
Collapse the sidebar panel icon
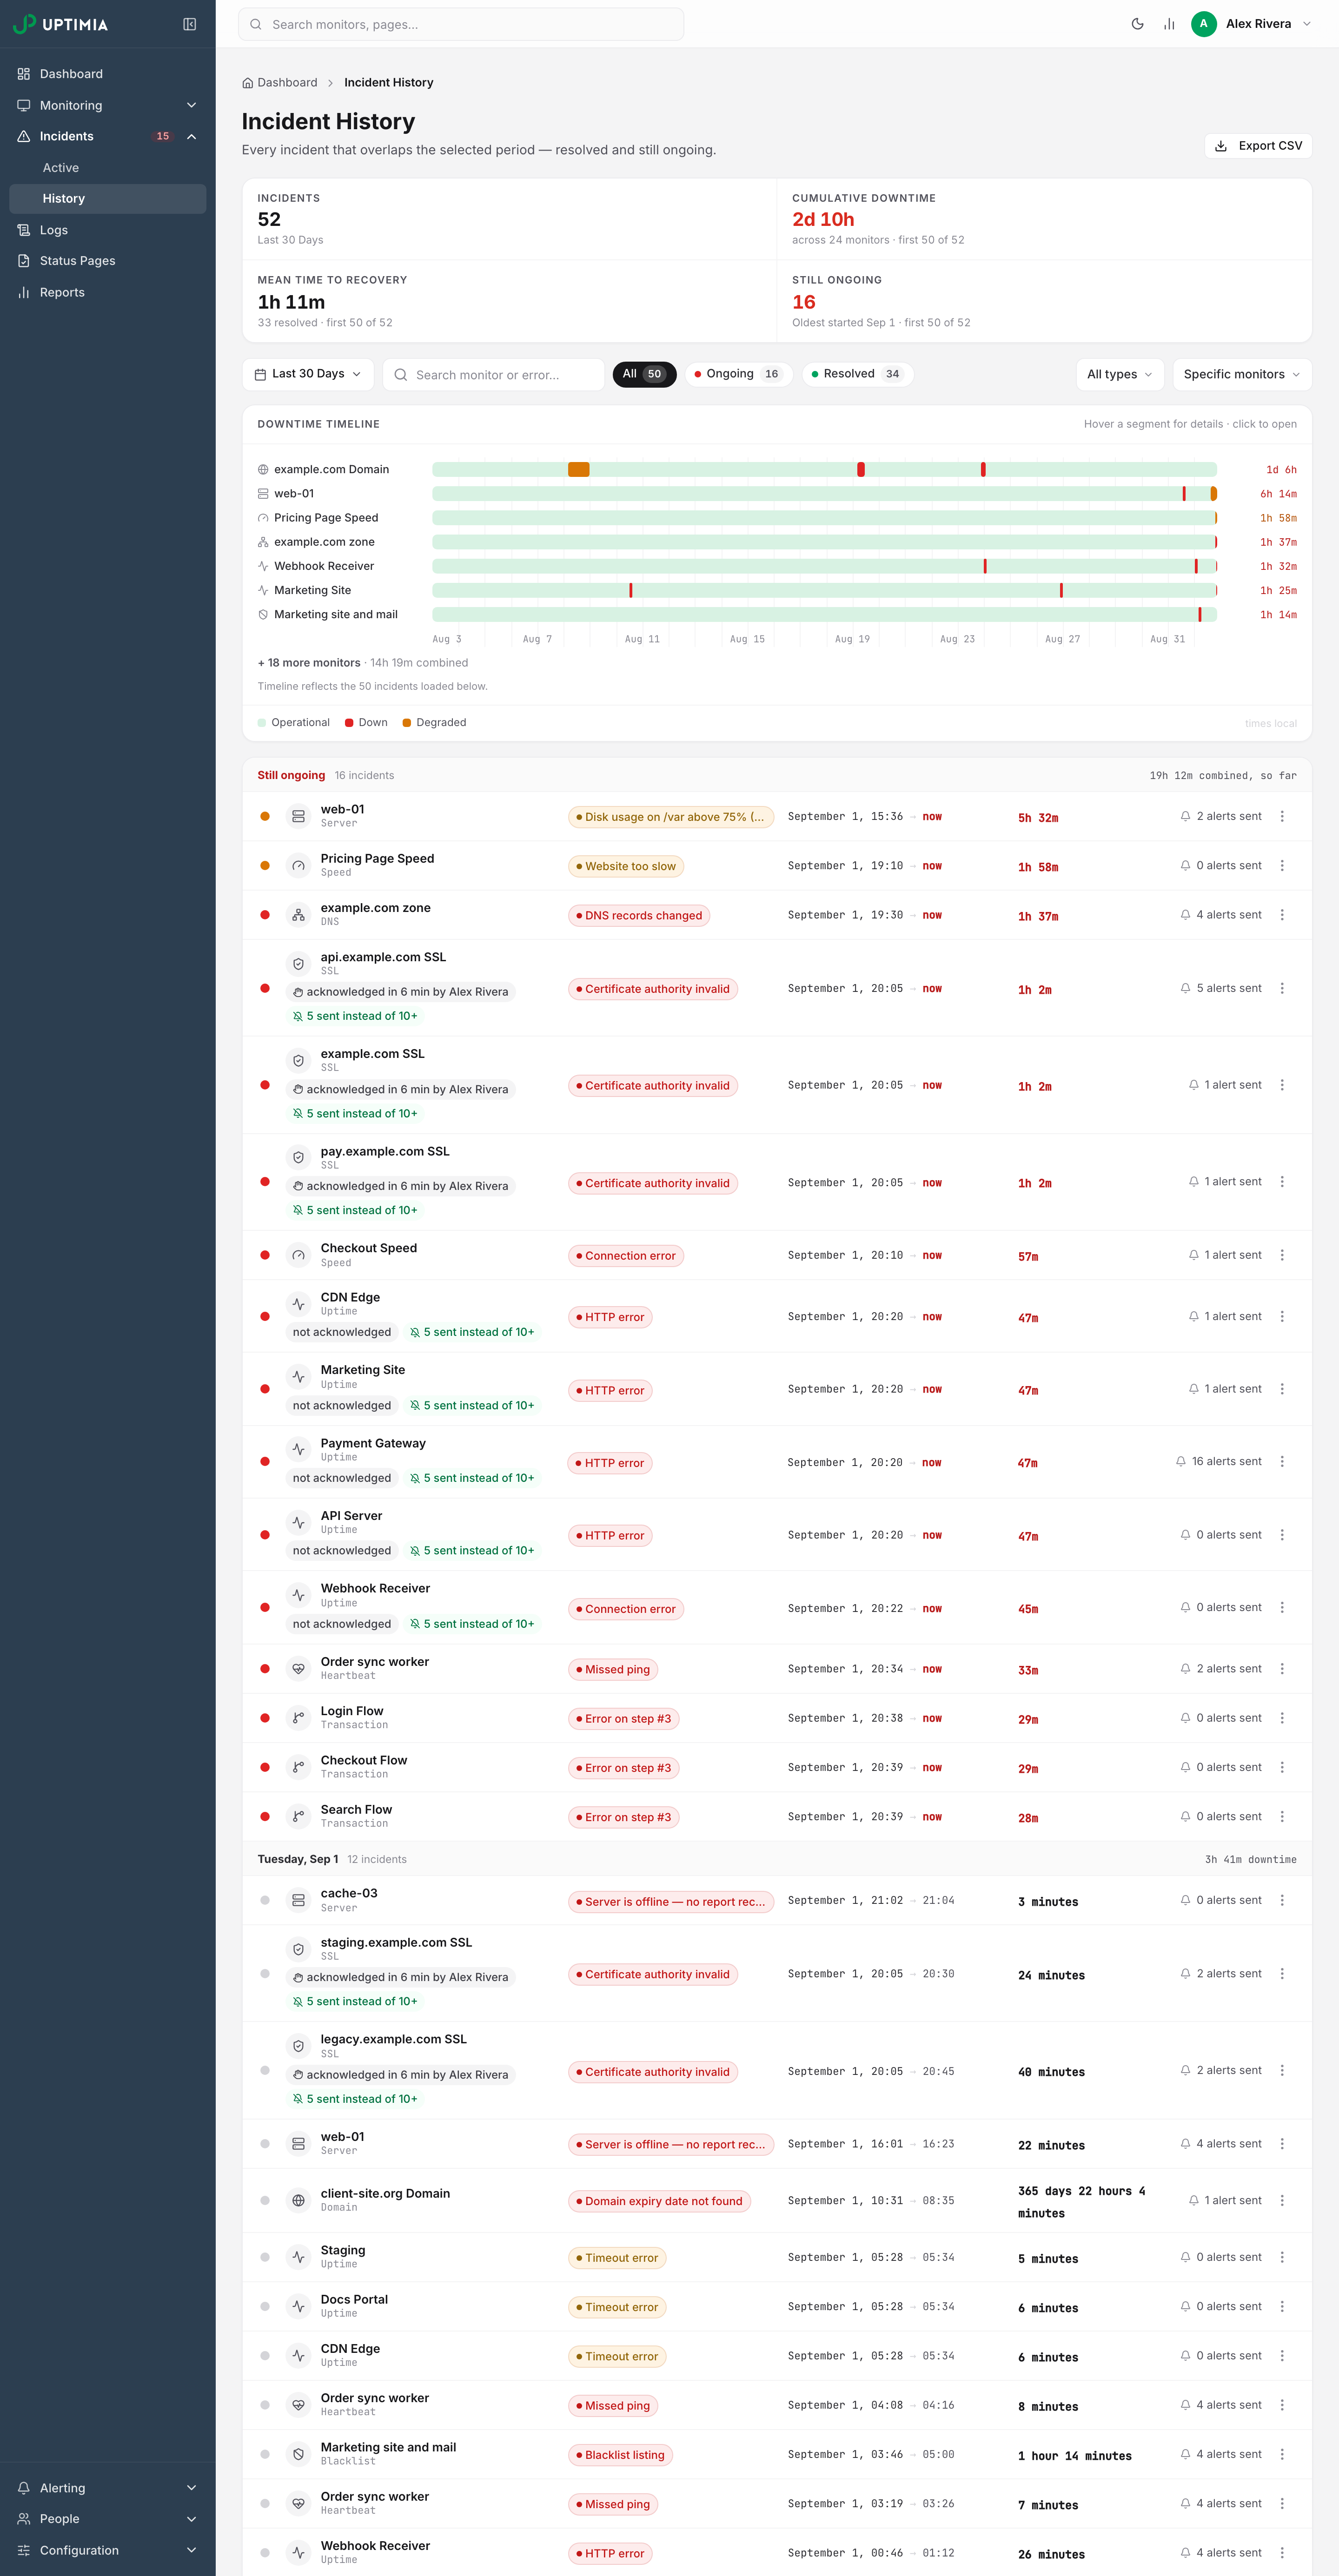pos(190,24)
